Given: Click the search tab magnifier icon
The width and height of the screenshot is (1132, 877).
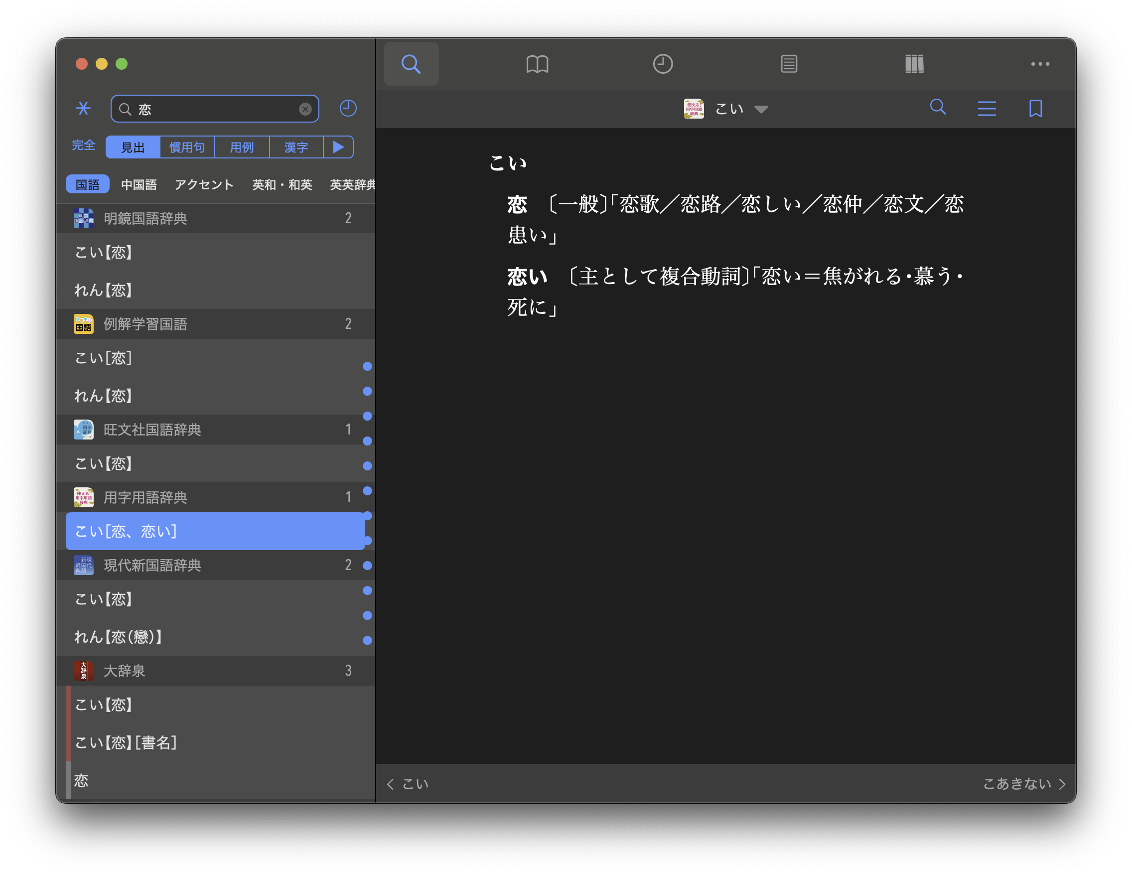Looking at the screenshot, I should [411, 64].
